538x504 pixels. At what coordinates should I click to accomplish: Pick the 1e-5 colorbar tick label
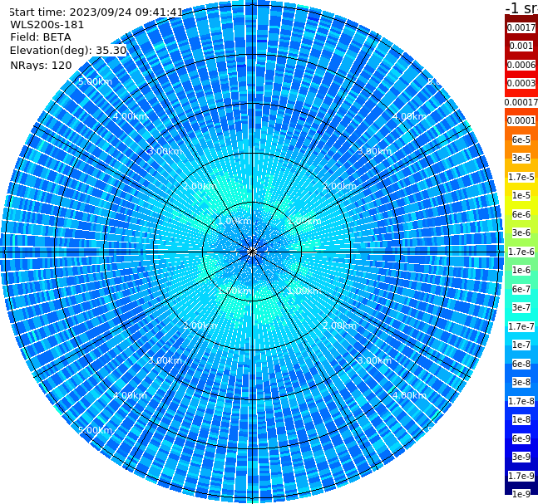521,195
